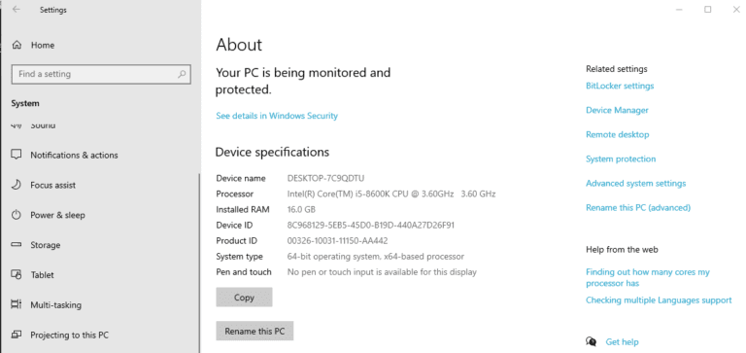The height and width of the screenshot is (353, 746).
Task: Open System protection link
Action: [621, 159]
